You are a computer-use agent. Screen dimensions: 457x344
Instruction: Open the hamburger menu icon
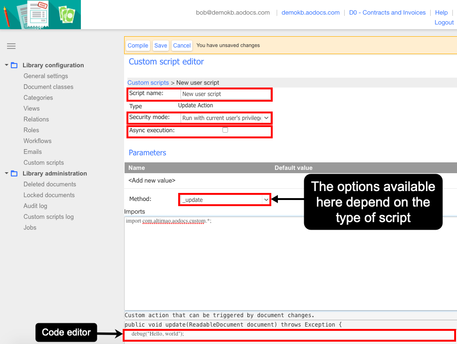(x=11, y=46)
